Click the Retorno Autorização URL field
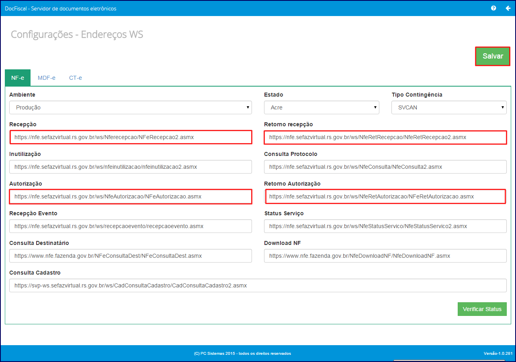516x362 pixels. 385,196
